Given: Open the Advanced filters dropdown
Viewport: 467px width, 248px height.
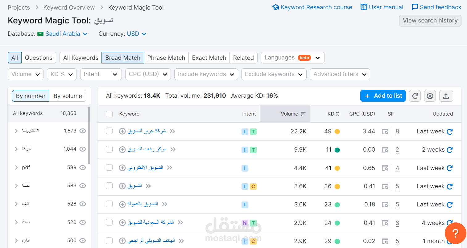Looking at the screenshot, I should click(340, 74).
